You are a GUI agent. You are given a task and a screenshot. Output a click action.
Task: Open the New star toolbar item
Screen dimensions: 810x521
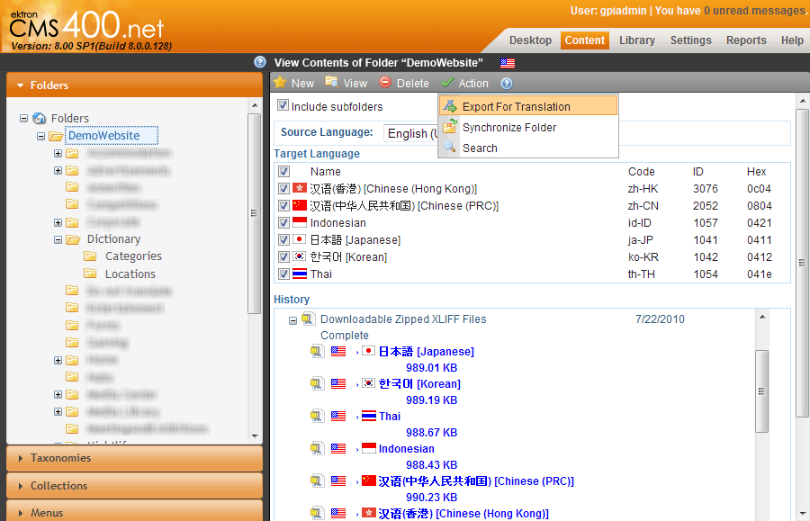point(294,83)
